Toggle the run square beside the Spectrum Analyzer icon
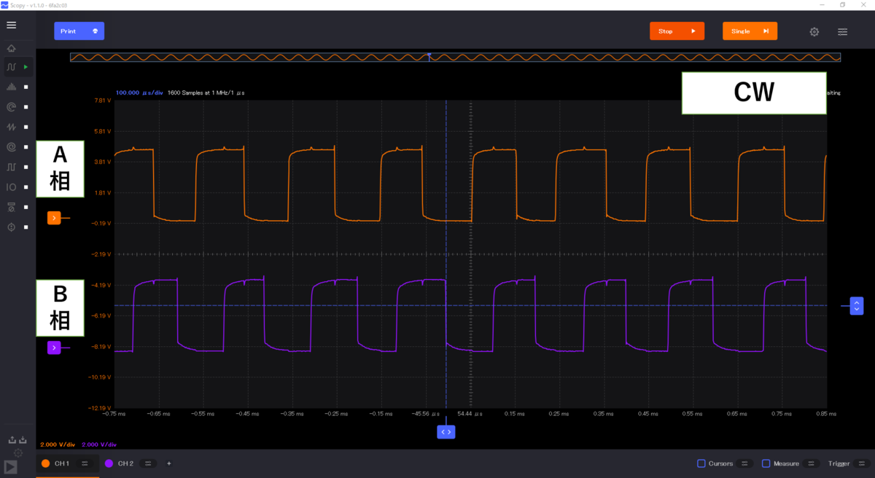875x478 pixels. (x=26, y=87)
